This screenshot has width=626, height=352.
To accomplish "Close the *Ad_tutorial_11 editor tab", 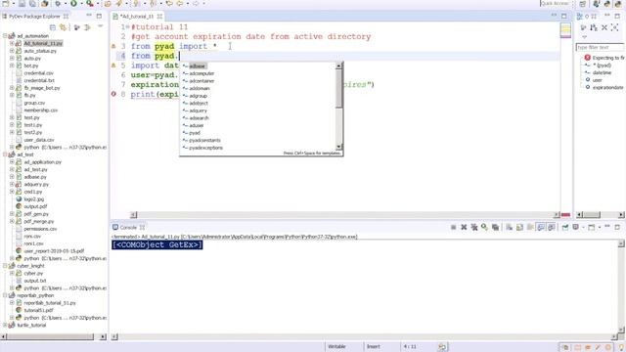I will point(159,17).
